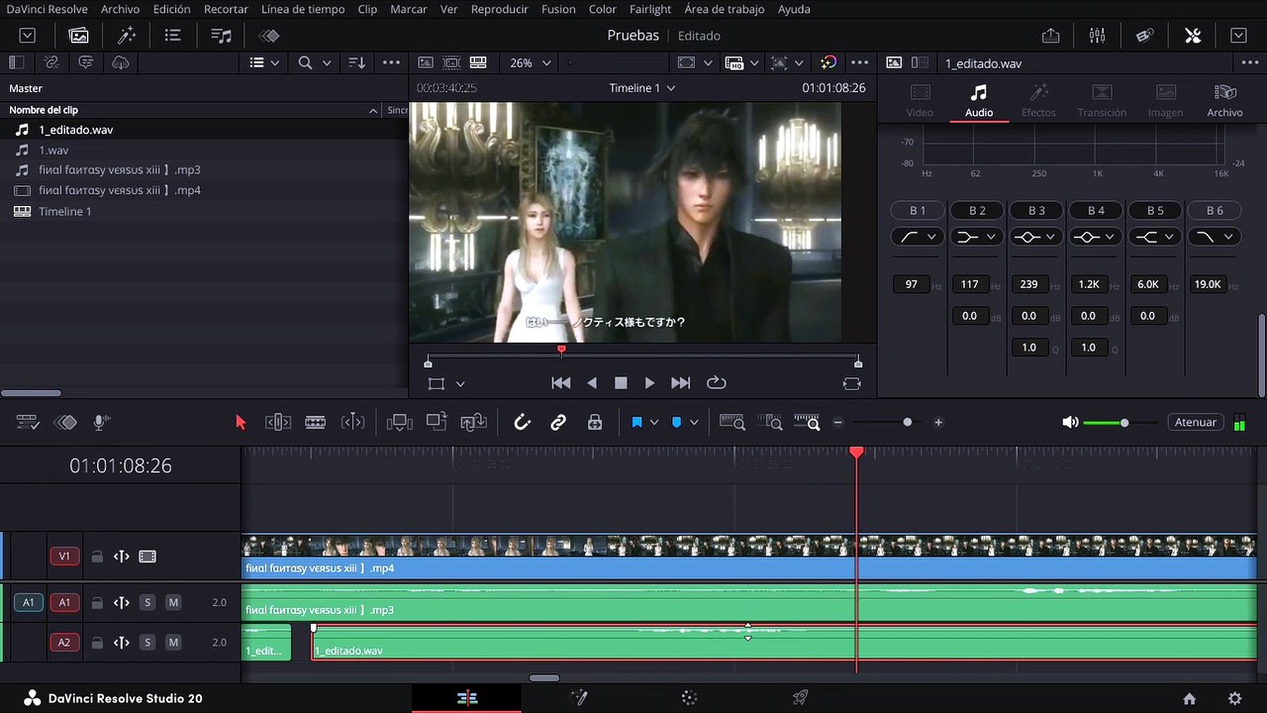The image size is (1267, 713).
Task: Jump to the first frame button
Action: 561,383
